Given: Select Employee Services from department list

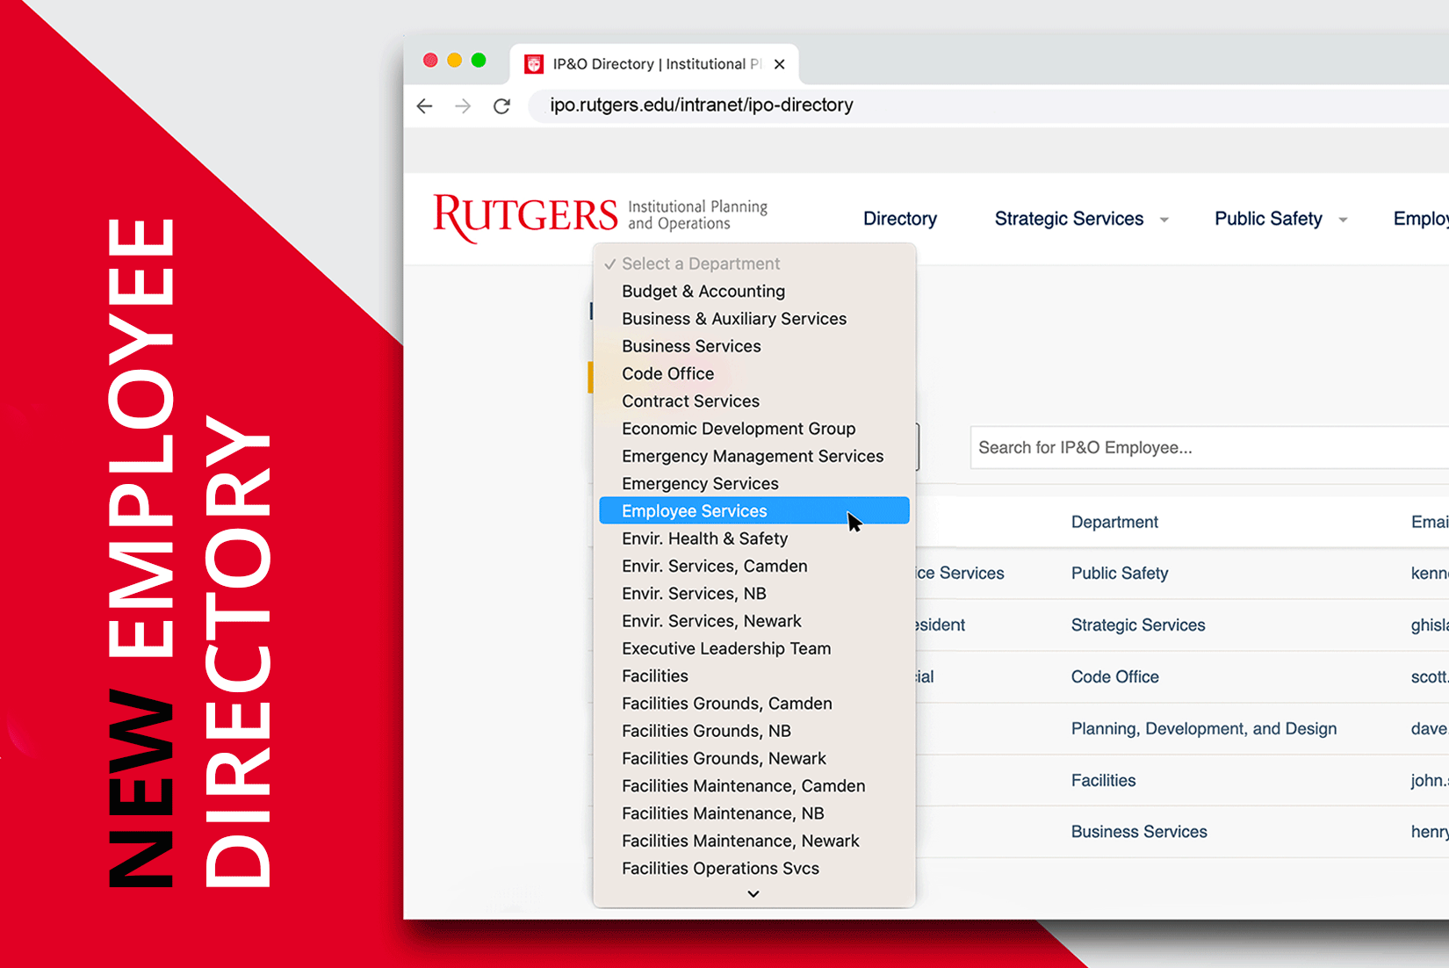Looking at the screenshot, I should pyautogui.click(x=694, y=511).
